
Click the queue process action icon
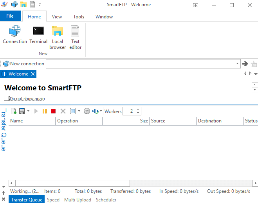tap(95, 111)
